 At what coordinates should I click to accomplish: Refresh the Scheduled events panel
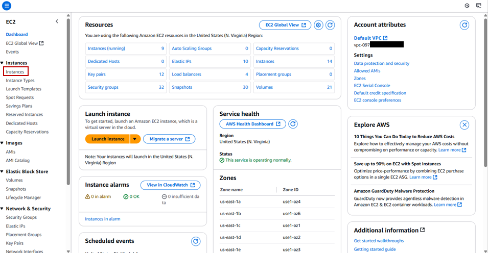tap(196, 241)
